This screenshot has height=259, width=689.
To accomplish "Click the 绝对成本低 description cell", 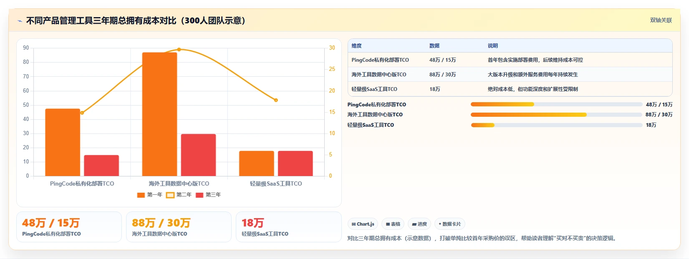I will point(533,89).
